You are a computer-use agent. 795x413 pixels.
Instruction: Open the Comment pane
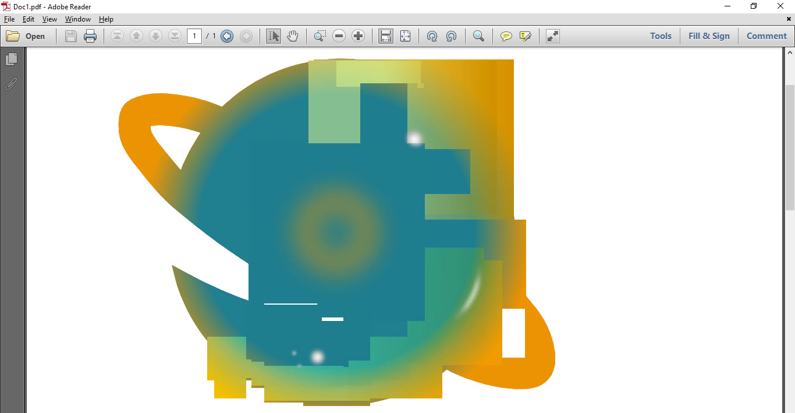(x=766, y=36)
